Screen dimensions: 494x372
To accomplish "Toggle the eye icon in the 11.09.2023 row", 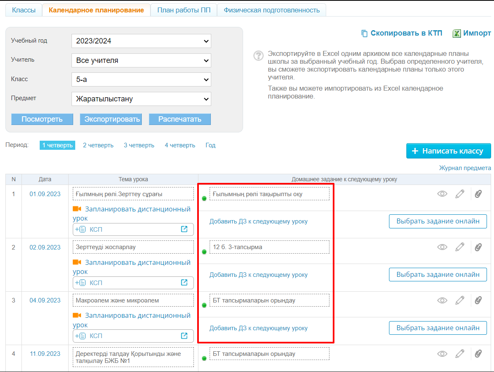I will click(x=442, y=354).
